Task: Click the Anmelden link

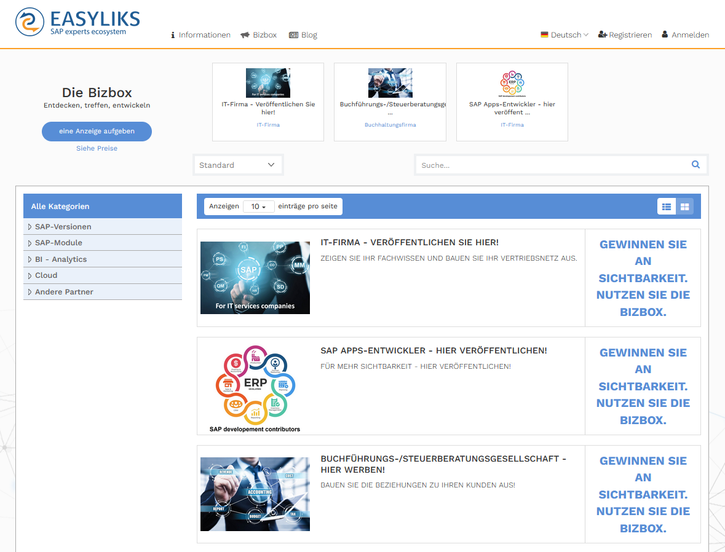Action: pyautogui.click(x=685, y=35)
